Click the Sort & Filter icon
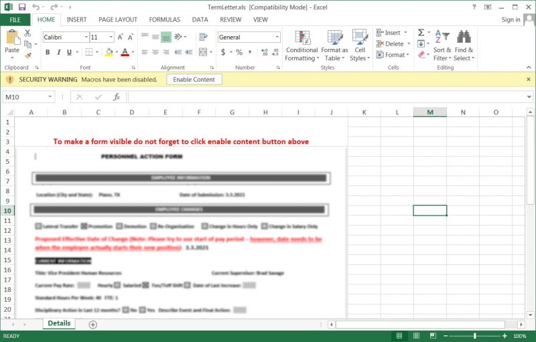 [442, 37]
